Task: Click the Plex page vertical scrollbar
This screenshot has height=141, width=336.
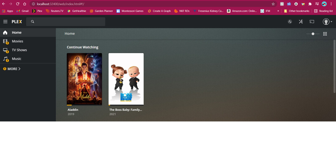Action: [334, 66]
